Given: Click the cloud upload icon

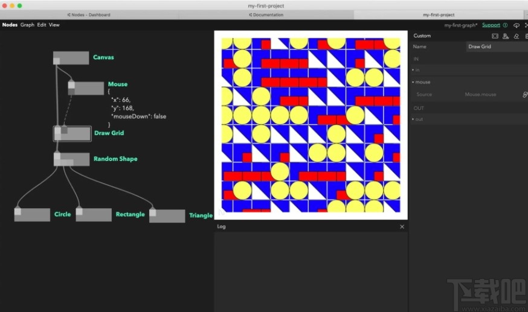Looking at the screenshot, I should click(516, 25).
